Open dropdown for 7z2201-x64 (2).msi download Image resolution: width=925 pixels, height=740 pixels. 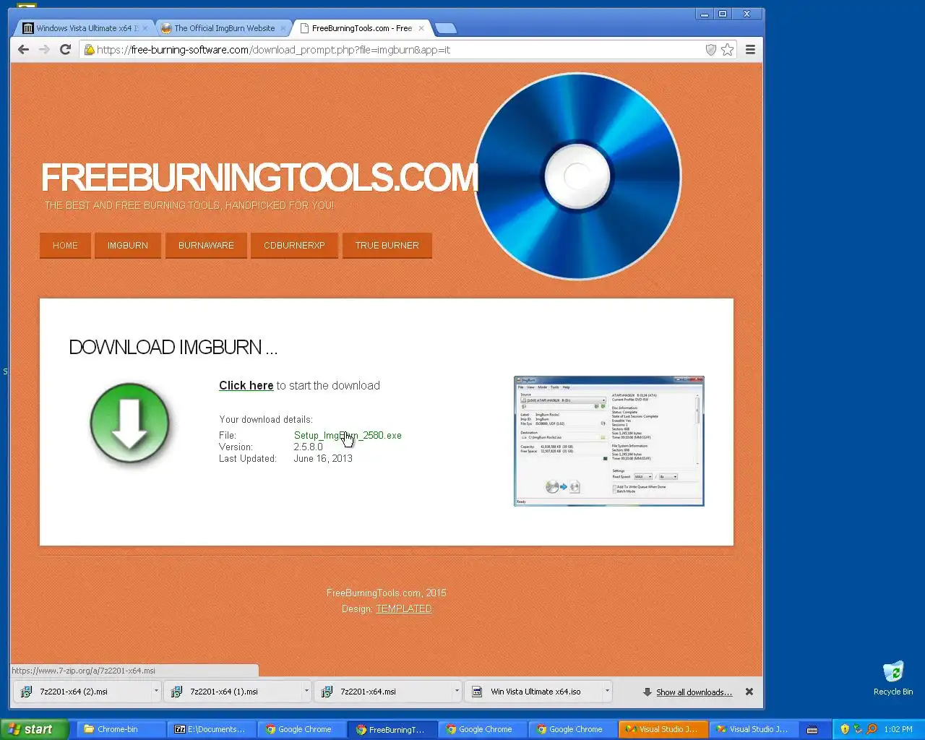156,692
